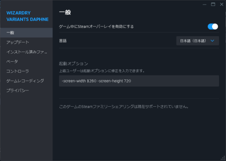The height and width of the screenshot is (161, 226).
Task: Open the インストール済みファイル section
Action: tap(26, 52)
